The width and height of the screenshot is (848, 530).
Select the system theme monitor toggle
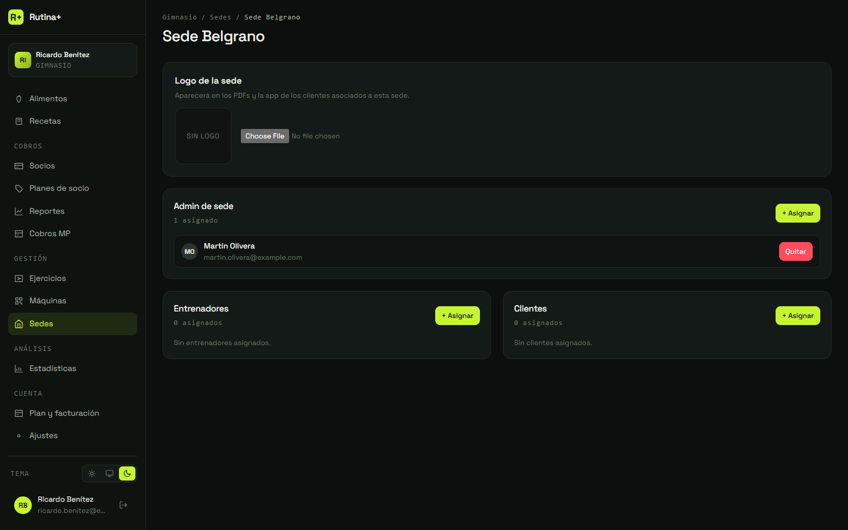tap(110, 473)
